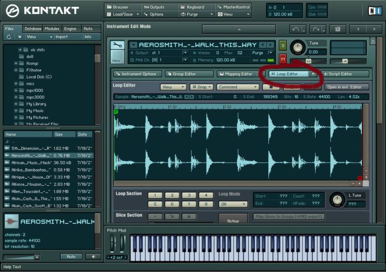Click the Native Instruments NI logo
386x272 pixels.
pos(375,11)
